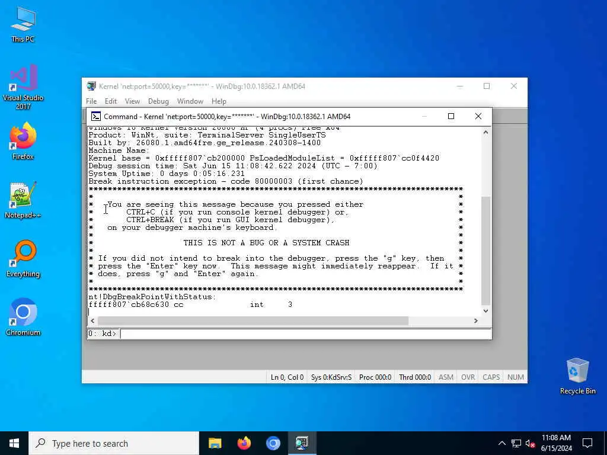Click the 'System Uptime' output line
607x455 pixels.
coord(167,174)
